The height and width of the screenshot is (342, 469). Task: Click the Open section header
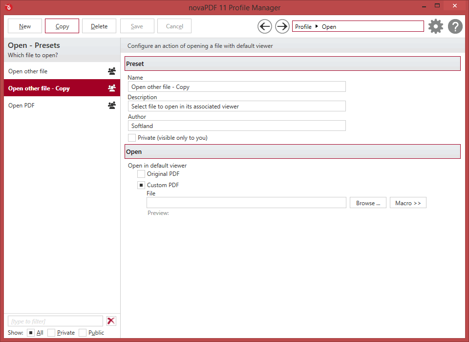[x=293, y=151]
